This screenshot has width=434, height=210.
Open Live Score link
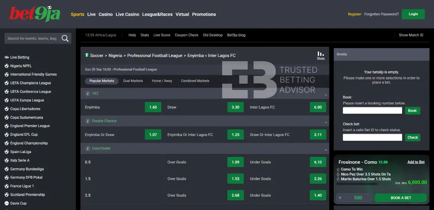(x=162, y=35)
